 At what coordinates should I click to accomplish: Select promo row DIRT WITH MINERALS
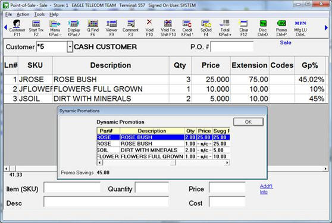[x=163, y=150]
